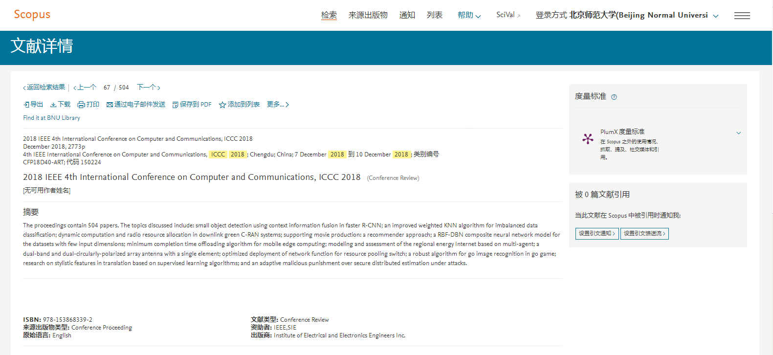Open the Find it at BNU Library link
The image size is (773, 355).
click(51, 118)
